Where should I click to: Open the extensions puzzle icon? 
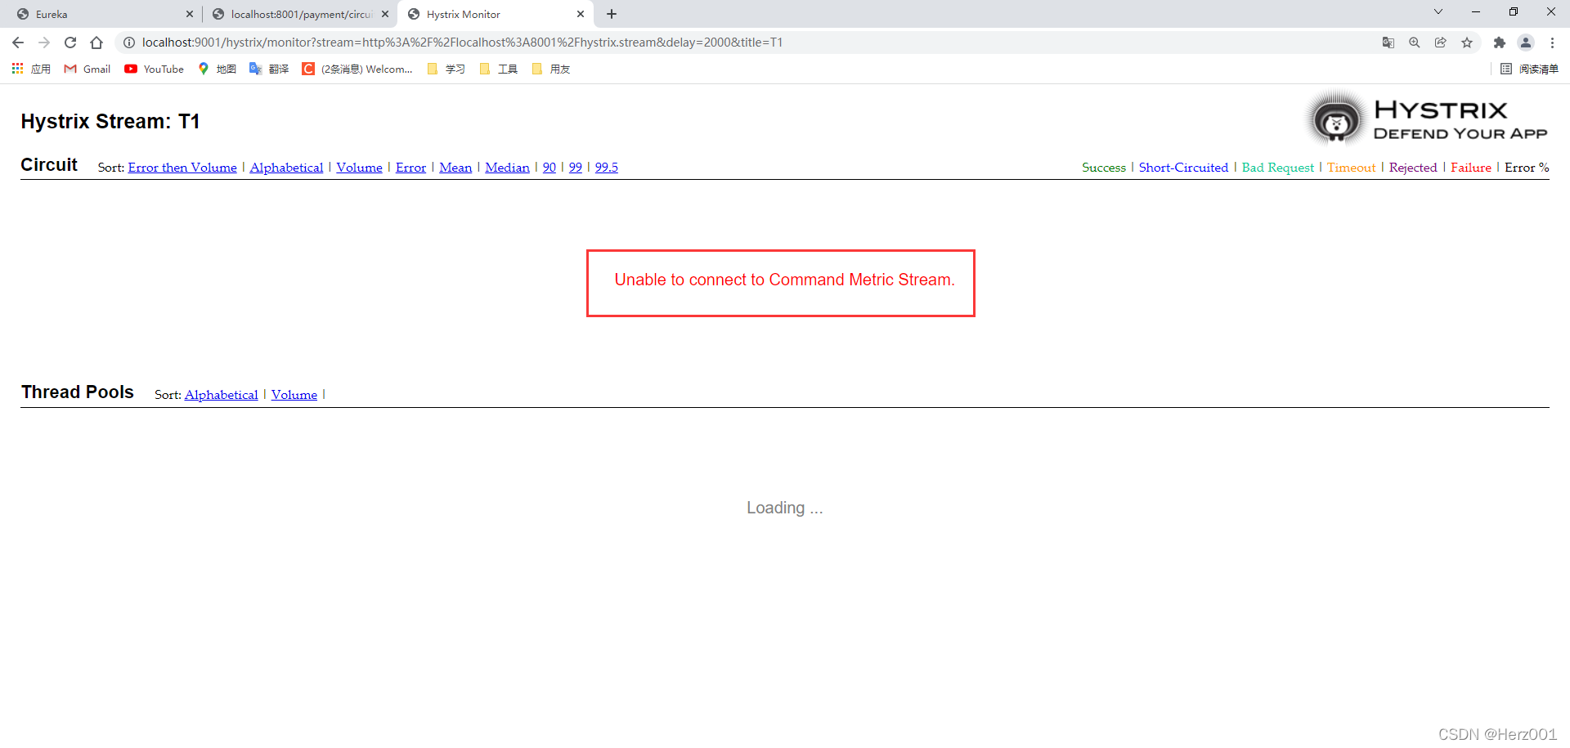(1500, 43)
